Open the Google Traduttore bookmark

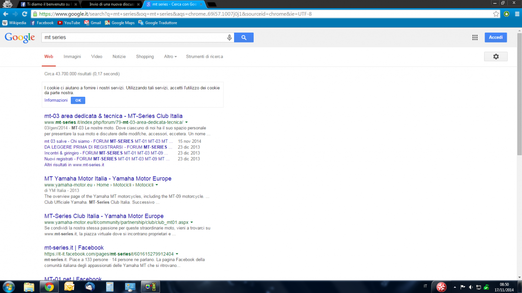158,23
